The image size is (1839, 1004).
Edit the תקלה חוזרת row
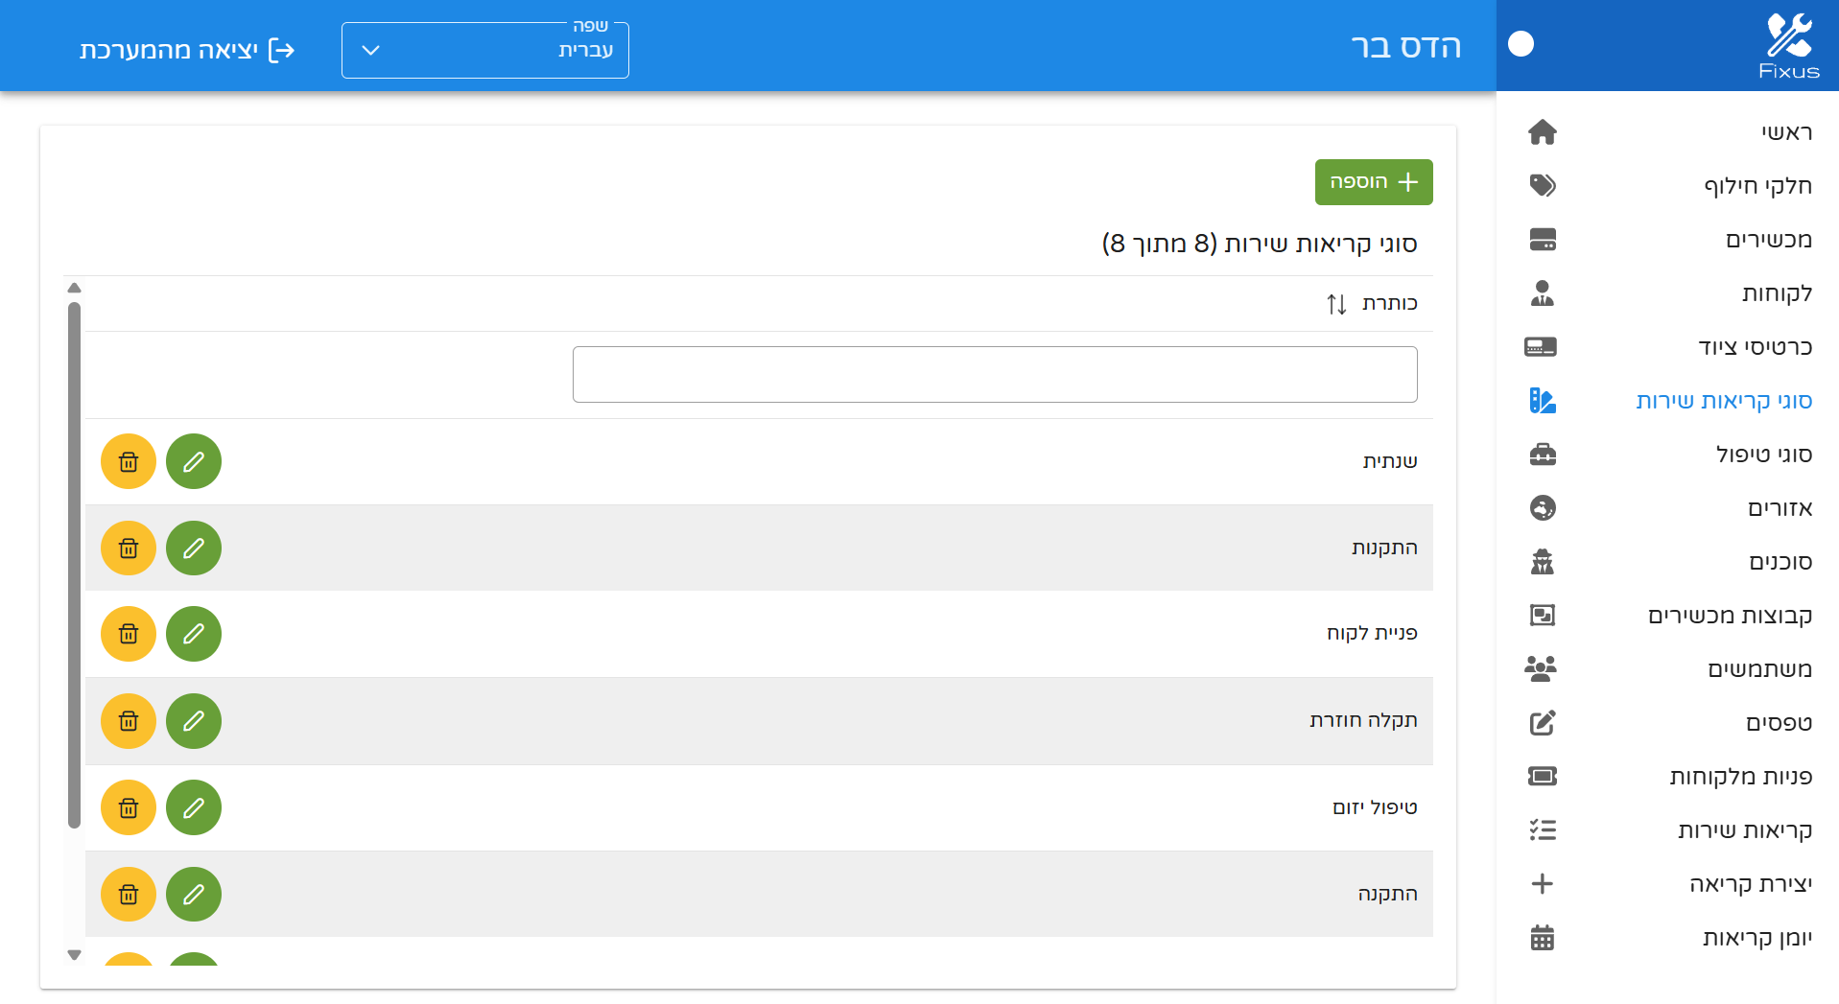point(194,721)
